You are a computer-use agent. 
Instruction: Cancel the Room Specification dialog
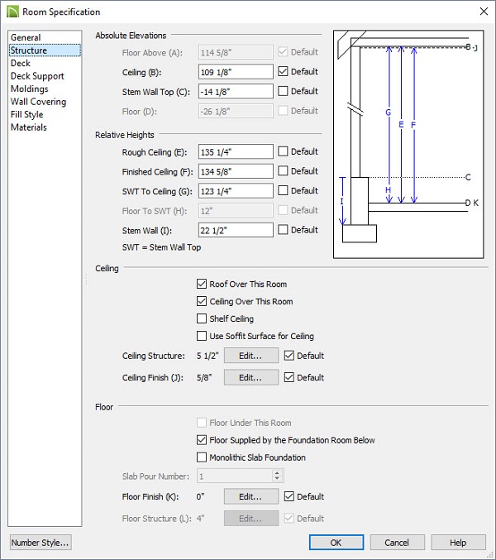397,543
